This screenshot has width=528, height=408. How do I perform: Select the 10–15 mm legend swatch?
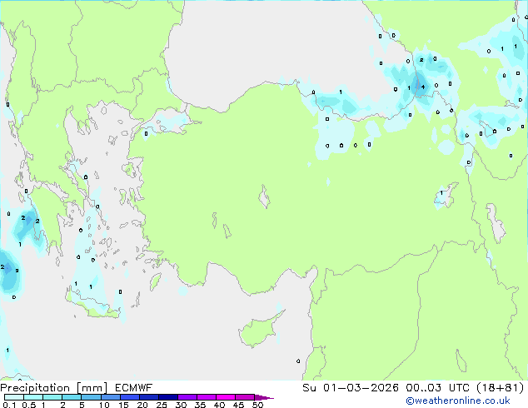point(110,397)
